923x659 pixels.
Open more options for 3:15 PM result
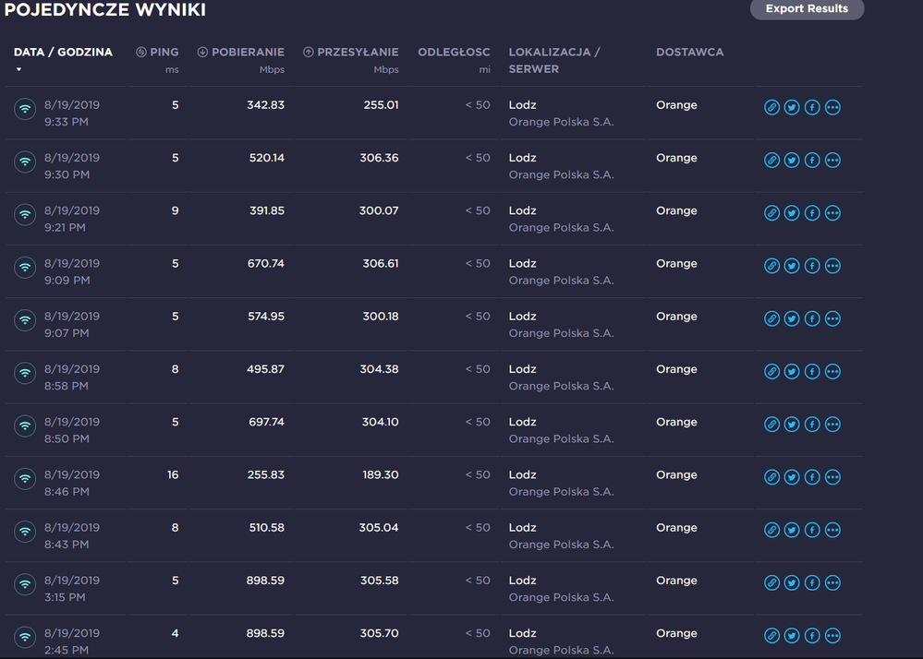[832, 582]
